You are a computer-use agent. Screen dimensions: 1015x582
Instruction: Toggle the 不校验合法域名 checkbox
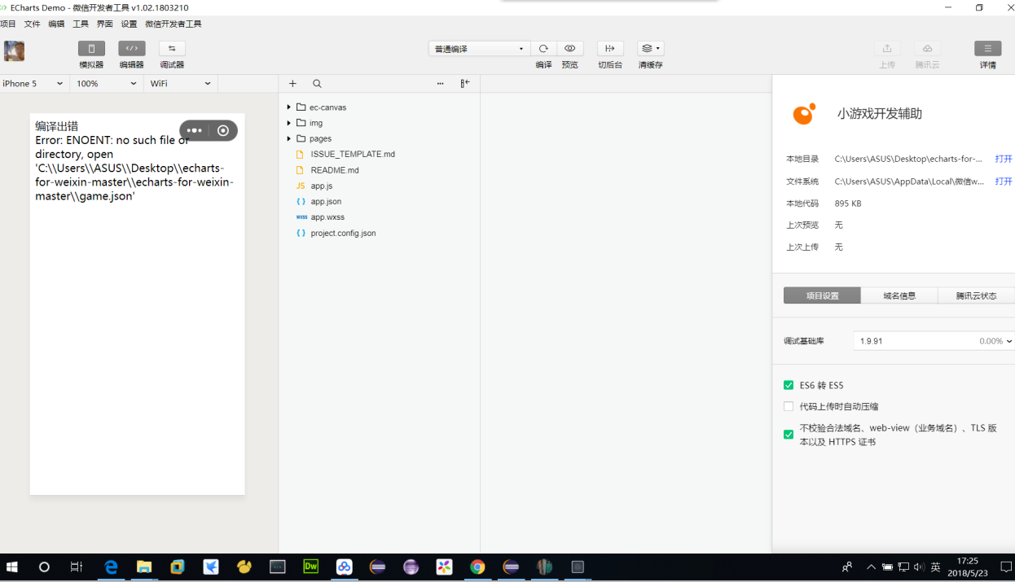(789, 435)
